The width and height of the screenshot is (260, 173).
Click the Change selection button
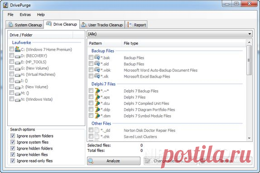(x=170, y=161)
